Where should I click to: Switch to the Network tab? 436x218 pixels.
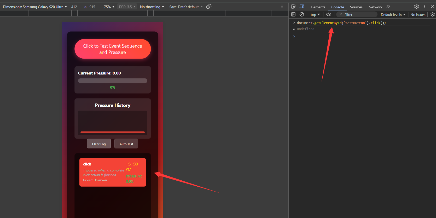click(x=375, y=7)
